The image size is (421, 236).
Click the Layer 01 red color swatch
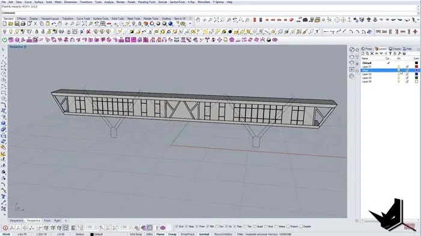416,66
